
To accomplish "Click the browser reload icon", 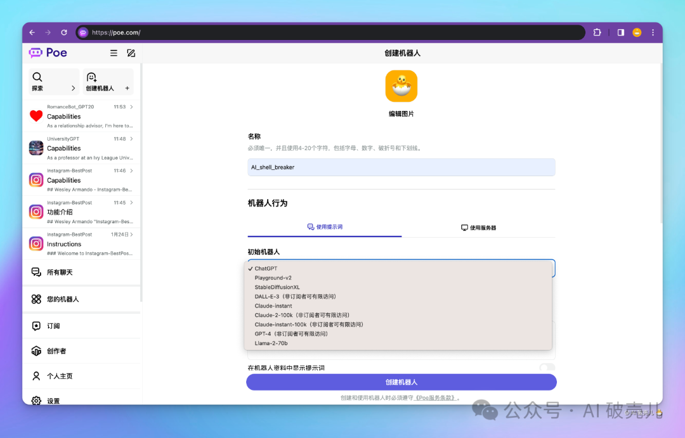I will (64, 32).
